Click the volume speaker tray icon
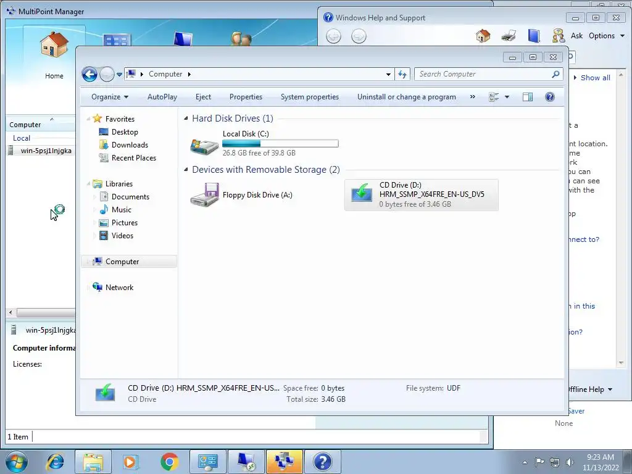The height and width of the screenshot is (474, 632). click(x=570, y=462)
